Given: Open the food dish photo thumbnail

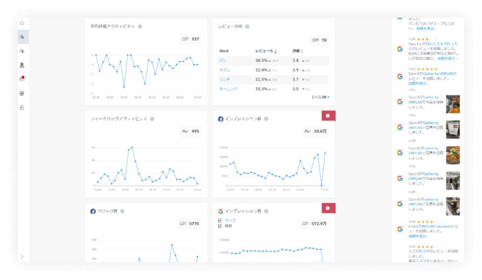Looking at the screenshot, I should (453, 155).
